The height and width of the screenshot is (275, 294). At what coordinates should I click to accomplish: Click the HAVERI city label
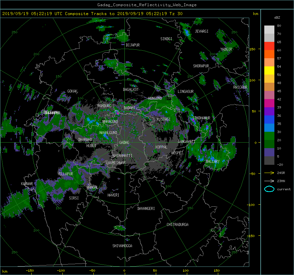(113, 195)
